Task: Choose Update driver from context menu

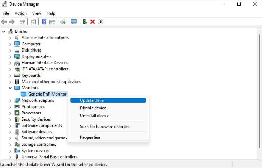Action: [108, 100]
